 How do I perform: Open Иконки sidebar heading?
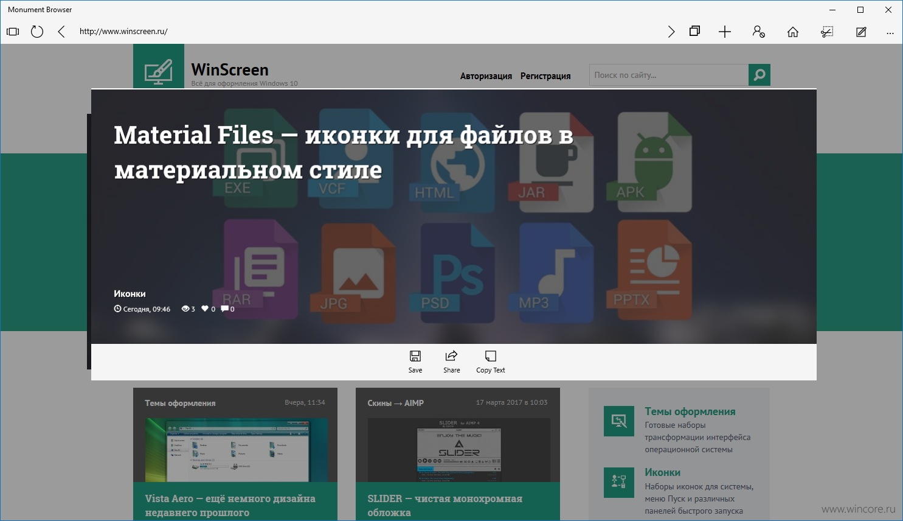click(x=662, y=472)
